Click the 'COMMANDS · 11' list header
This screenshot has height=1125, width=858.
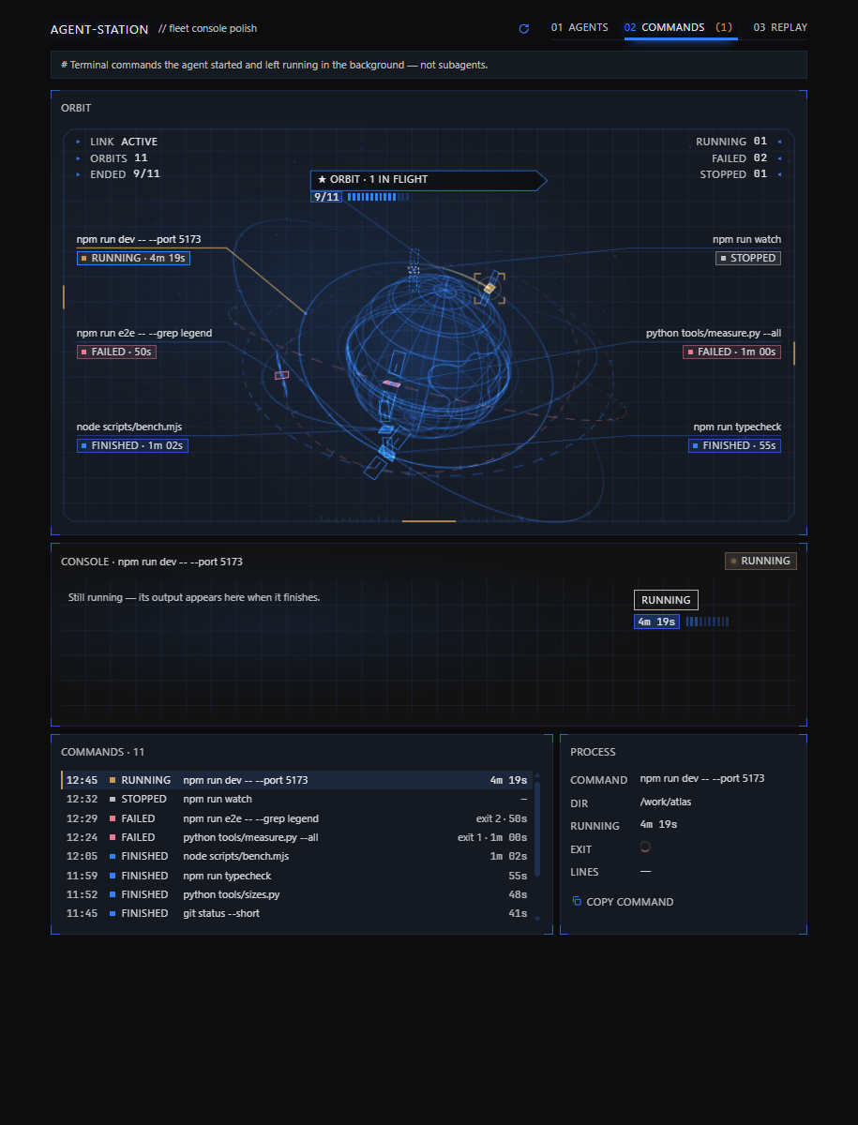coord(103,752)
